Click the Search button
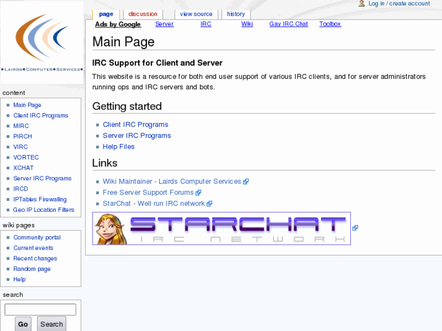Viewport: 442px width, 331px height. coord(52,324)
